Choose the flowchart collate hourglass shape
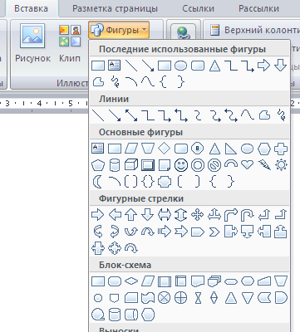The height and width of the screenshot is (332, 300). 198,298
